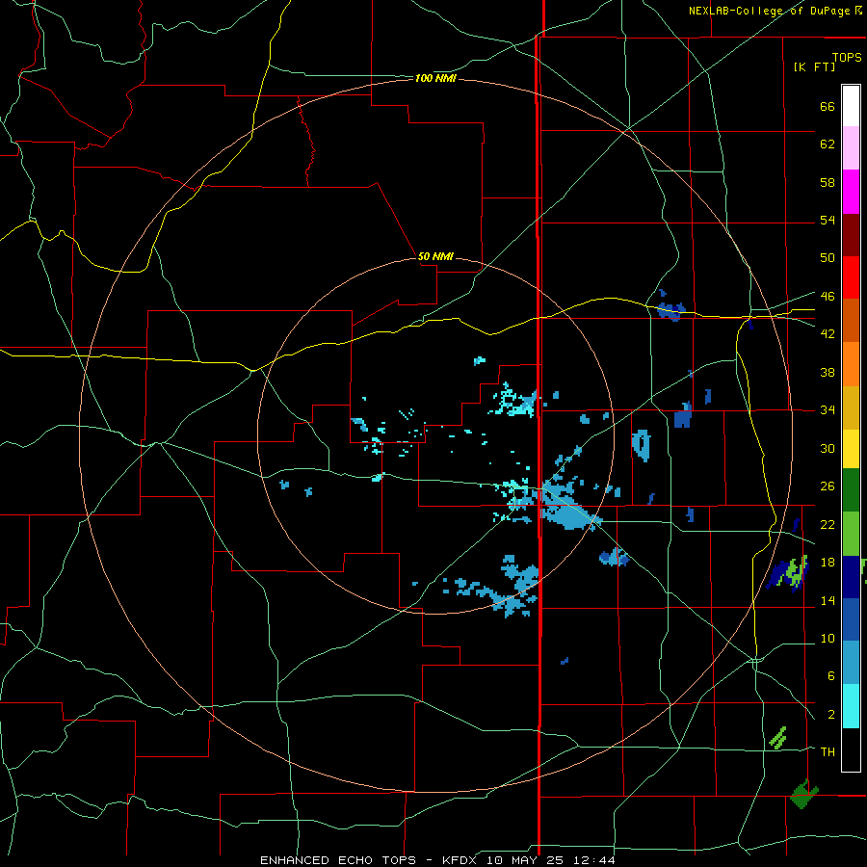Click the legend value 30

828,448
